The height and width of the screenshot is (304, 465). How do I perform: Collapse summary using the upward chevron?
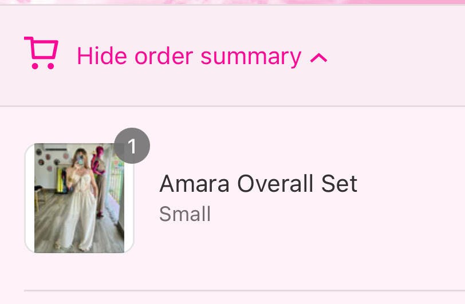[x=318, y=57]
